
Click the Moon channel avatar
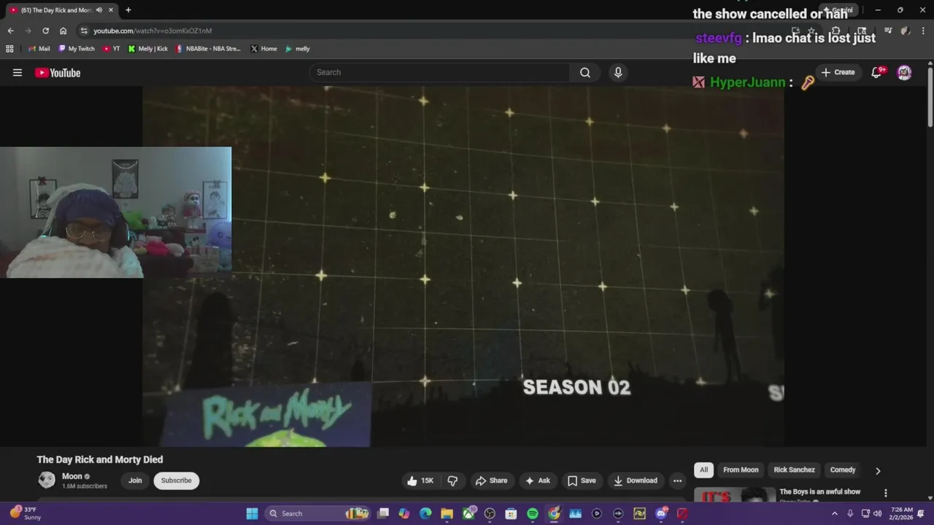[47, 480]
